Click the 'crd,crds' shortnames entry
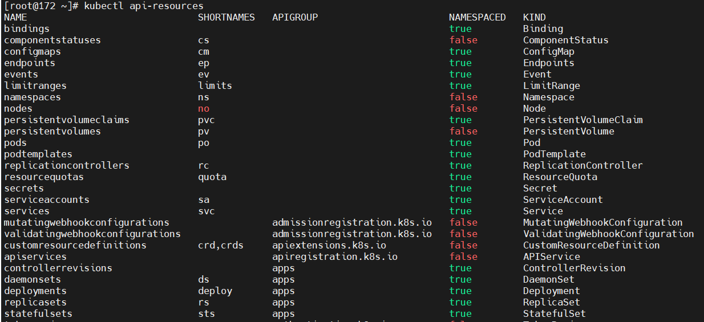The width and height of the screenshot is (704, 322). (220, 245)
